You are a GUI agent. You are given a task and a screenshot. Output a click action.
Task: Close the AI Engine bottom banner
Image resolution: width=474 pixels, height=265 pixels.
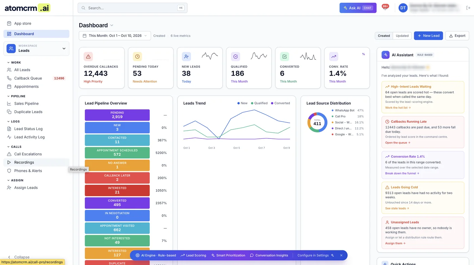(341, 255)
